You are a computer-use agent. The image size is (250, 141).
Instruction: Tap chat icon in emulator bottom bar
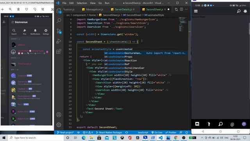click(197, 124)
